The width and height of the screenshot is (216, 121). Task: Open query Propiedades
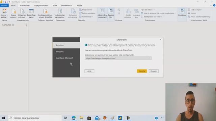point(86,10)
